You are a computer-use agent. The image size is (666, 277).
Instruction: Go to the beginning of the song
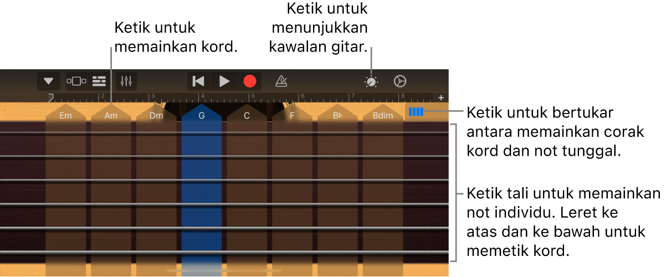point(198,81)
